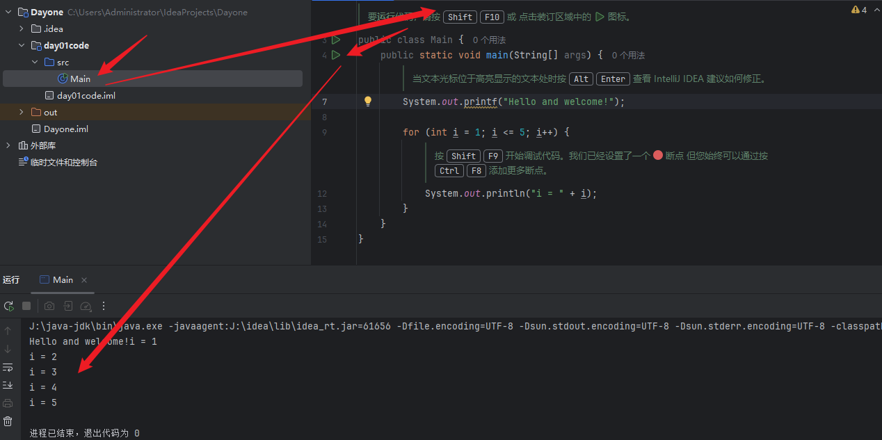The width and height of the screenshot is (882, 440).
Task: Click the yellow lightbulb on line 7
Action: 369,101
